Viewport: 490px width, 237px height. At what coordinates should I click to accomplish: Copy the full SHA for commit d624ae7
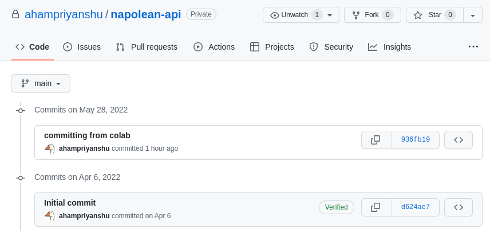pos(376,207)
